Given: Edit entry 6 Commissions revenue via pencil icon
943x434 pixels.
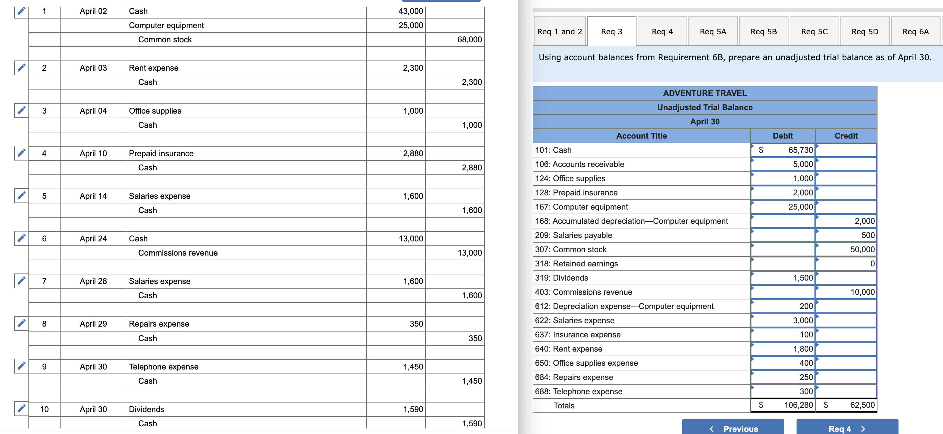Looking at the screenshot, I should click(x=22, y=238).
